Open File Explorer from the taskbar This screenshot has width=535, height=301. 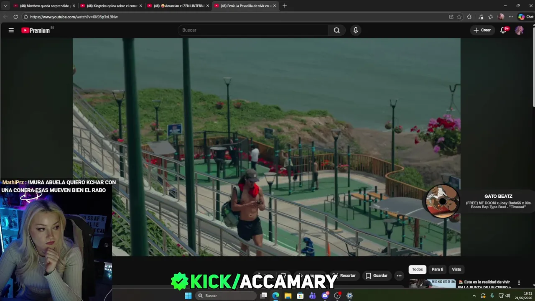(x=288, y=296)
